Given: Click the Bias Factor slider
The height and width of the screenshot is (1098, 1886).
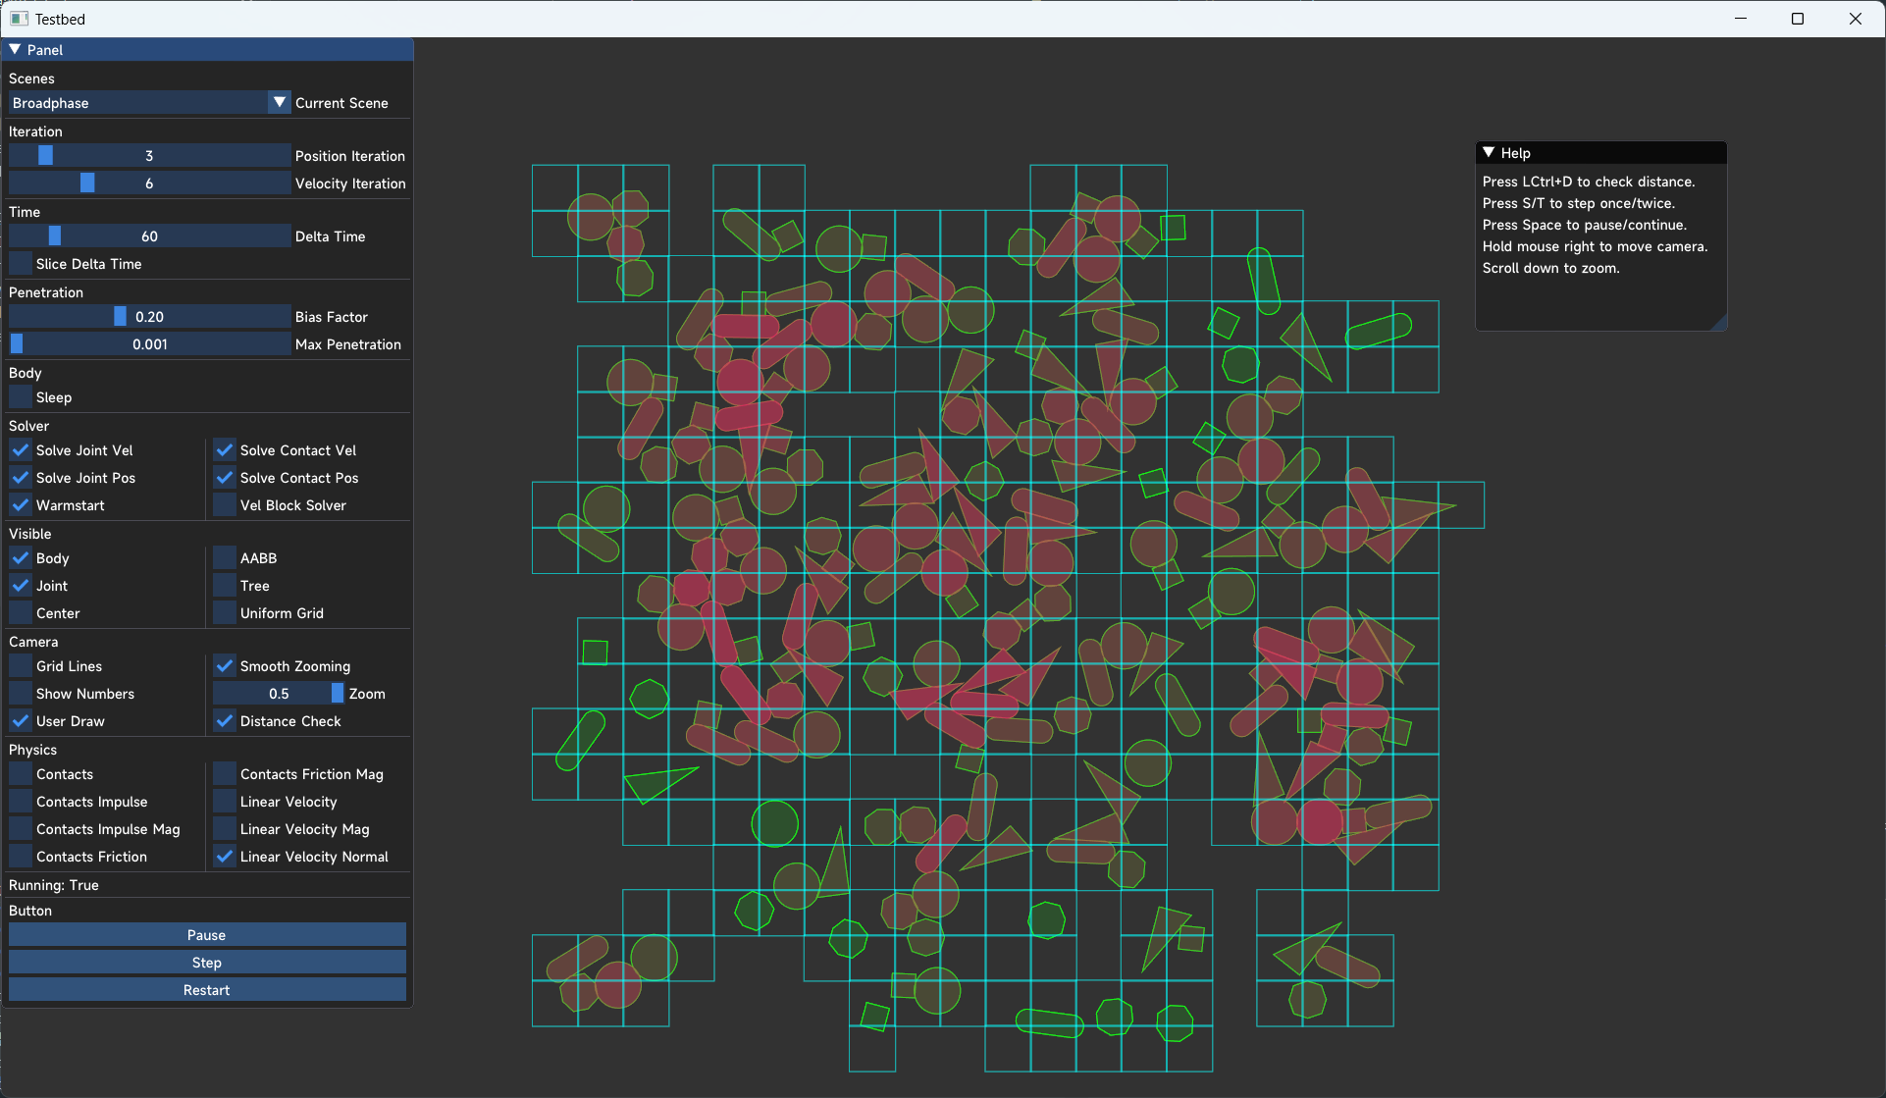Looking at the screenshot, I should pyautogui.click(x=149, y=317).
